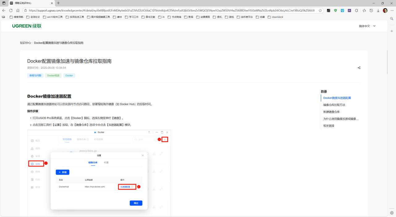
Task: Open the browser home page icon
Action: click(18, 10)
